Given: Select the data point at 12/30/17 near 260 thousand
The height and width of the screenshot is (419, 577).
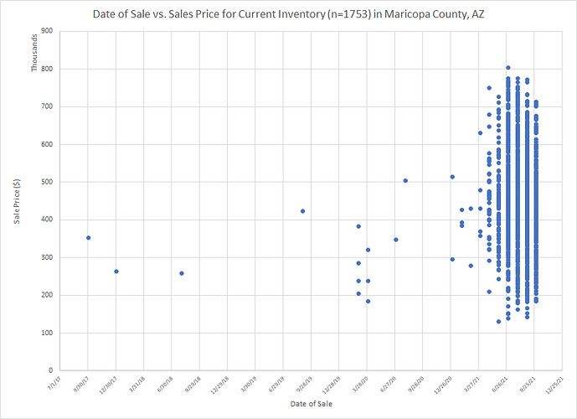Looking at the screenshot, I should [116, 272].
